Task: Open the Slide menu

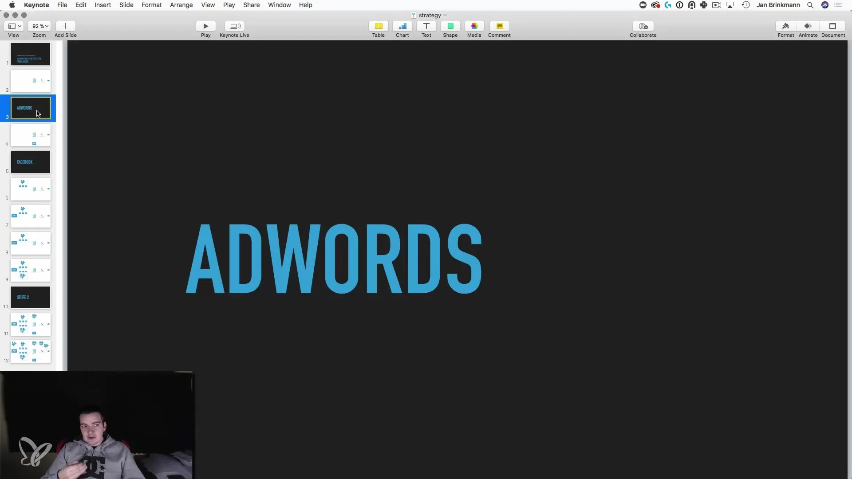Action: click(x=126, y=5)
